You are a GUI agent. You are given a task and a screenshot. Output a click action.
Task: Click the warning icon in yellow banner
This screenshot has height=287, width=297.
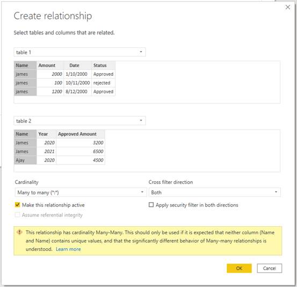point(19,232)
